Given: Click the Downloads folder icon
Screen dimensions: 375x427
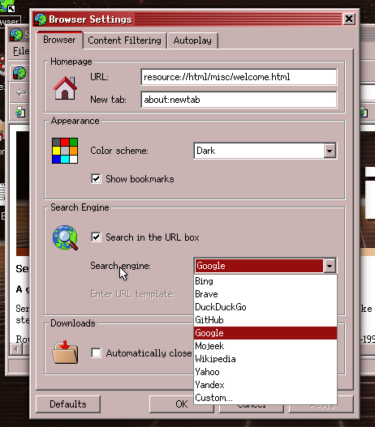Looking at the screenshot, I should click(x=65, y=352).
